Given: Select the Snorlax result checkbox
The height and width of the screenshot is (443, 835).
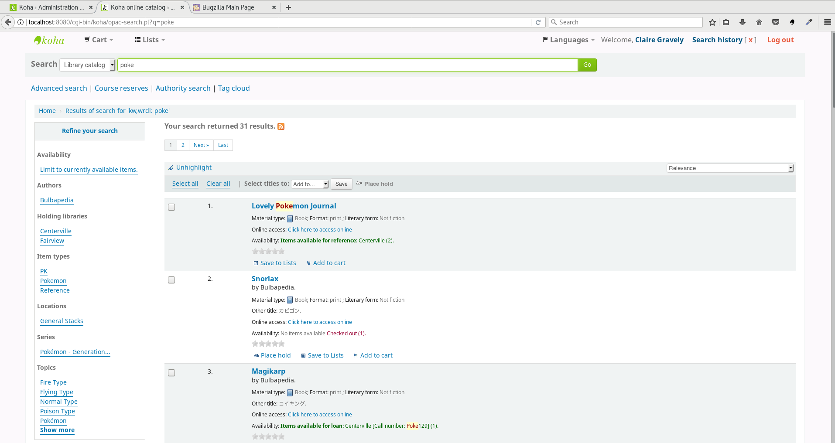Looking at the screenshot, I should pyautogui.click(x=171, y=280).
